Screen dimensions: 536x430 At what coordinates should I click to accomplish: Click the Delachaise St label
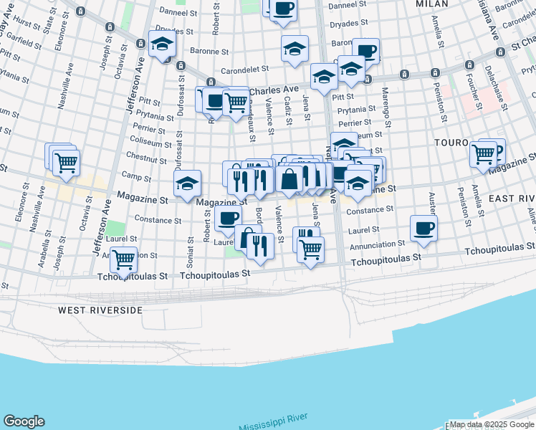tap(497, 88)
